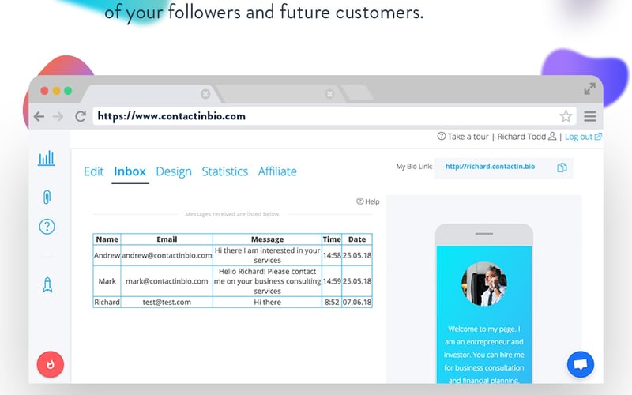Viewport: 632px width, 395px height.
Task: Click the paperclip sidebar icon
Action: (x=47, y=197)
